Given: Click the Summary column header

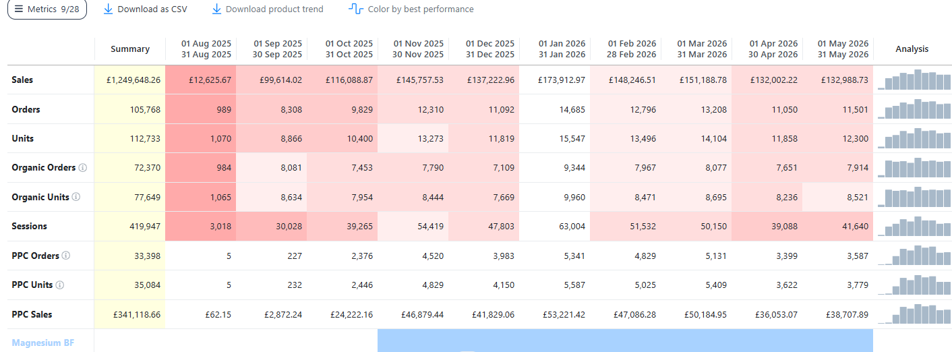Looking at the screenshot, I should 130,49.
